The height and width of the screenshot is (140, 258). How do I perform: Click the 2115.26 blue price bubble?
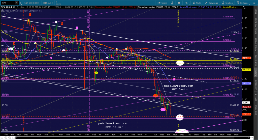tap(246, 83)
